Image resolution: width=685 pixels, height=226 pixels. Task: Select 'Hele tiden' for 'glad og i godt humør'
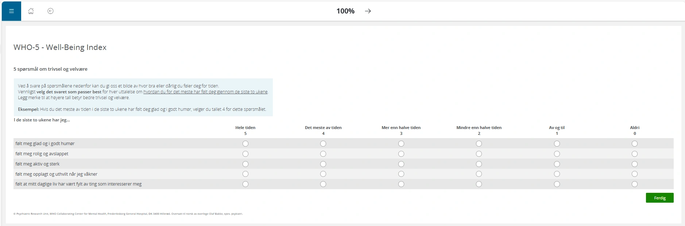[x=245, y=144]
